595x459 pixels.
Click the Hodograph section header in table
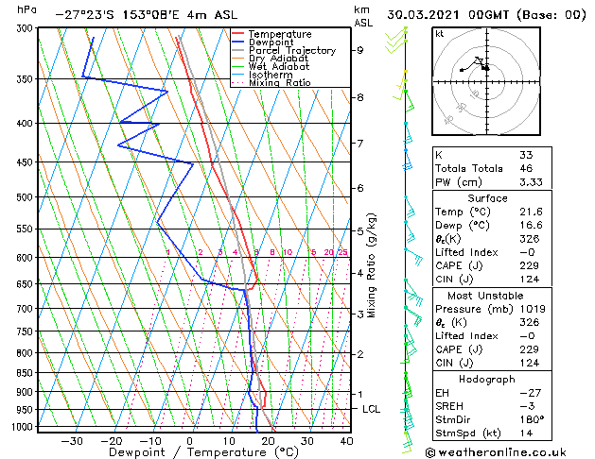click(x=487, y=380)
